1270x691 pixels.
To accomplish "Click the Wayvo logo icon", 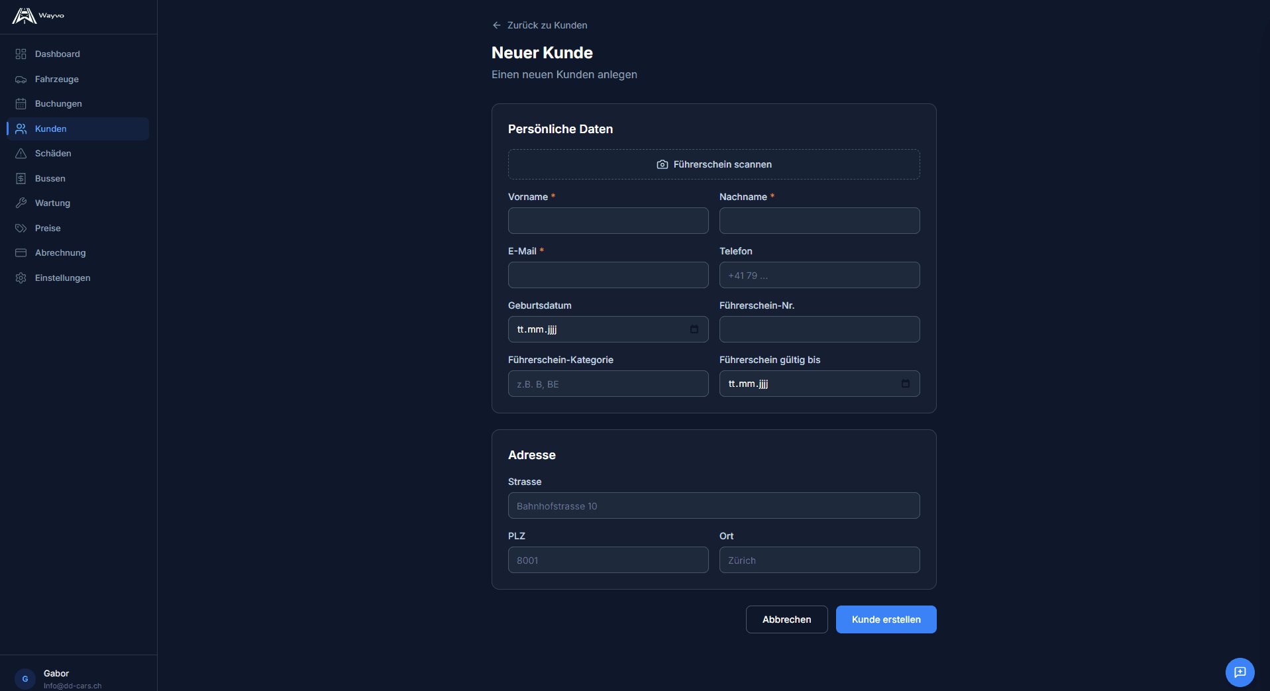I will coord(24,16).
